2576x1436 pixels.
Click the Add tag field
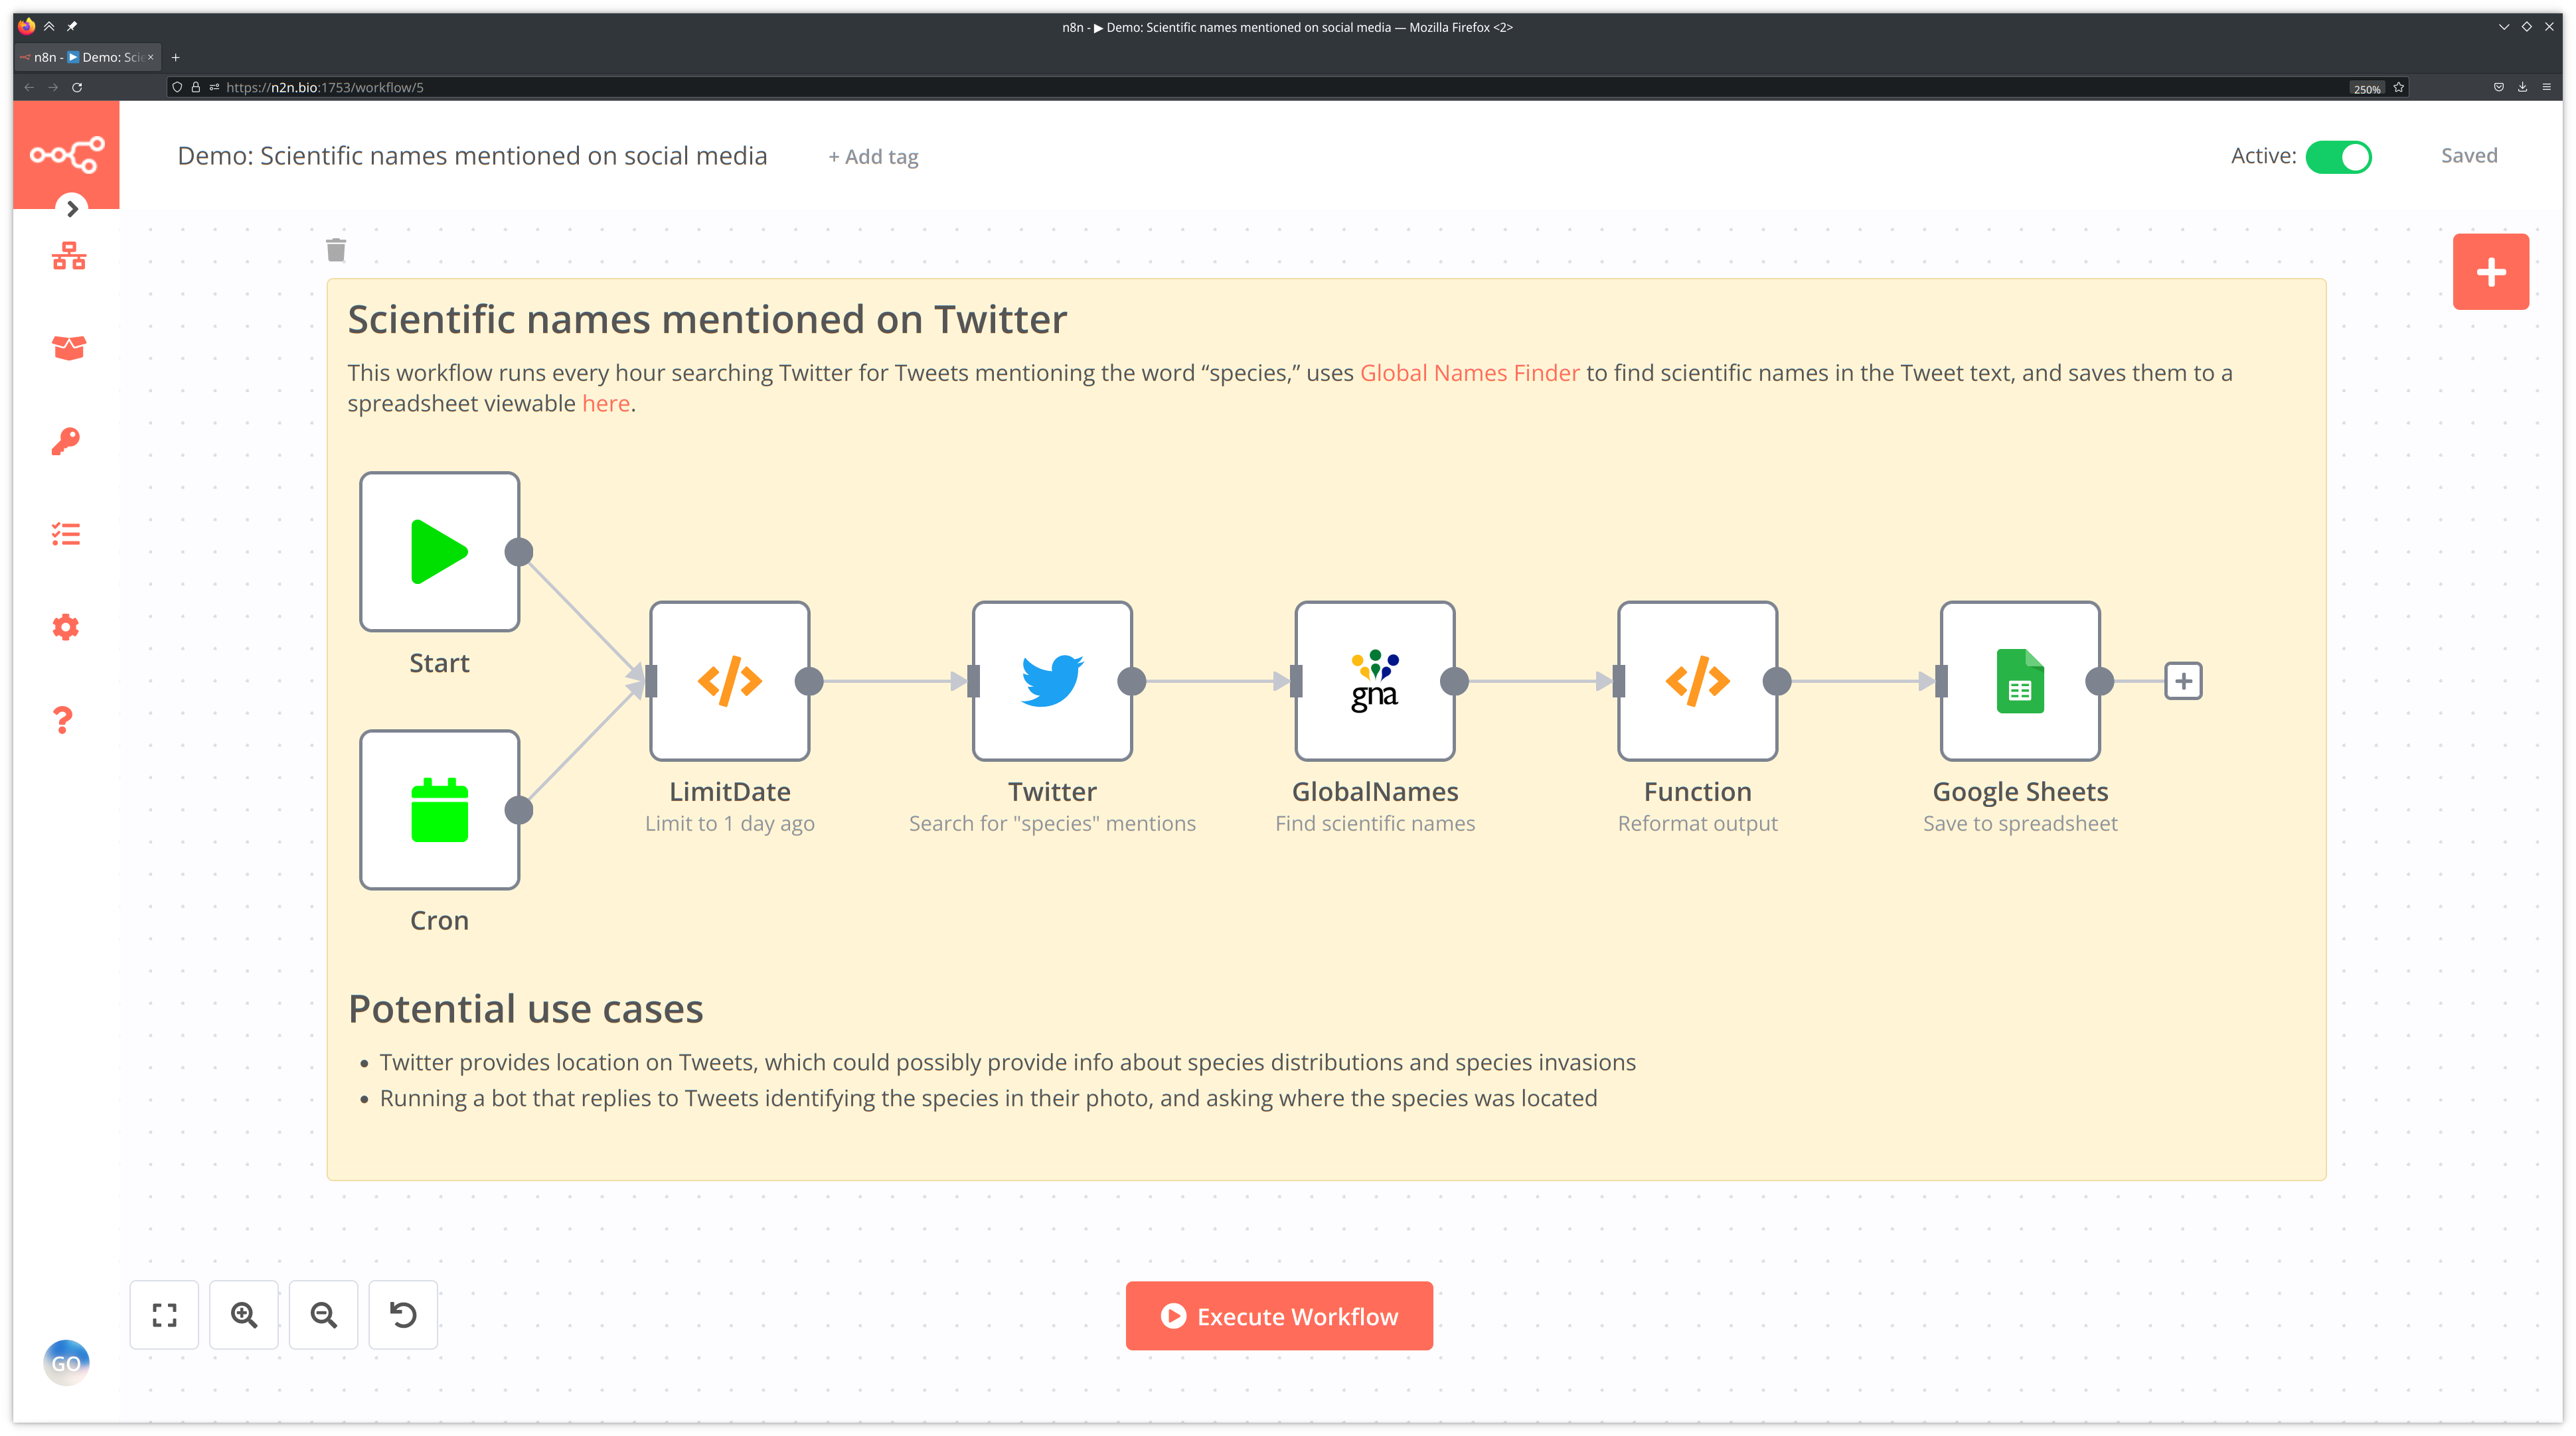(873, 157)
